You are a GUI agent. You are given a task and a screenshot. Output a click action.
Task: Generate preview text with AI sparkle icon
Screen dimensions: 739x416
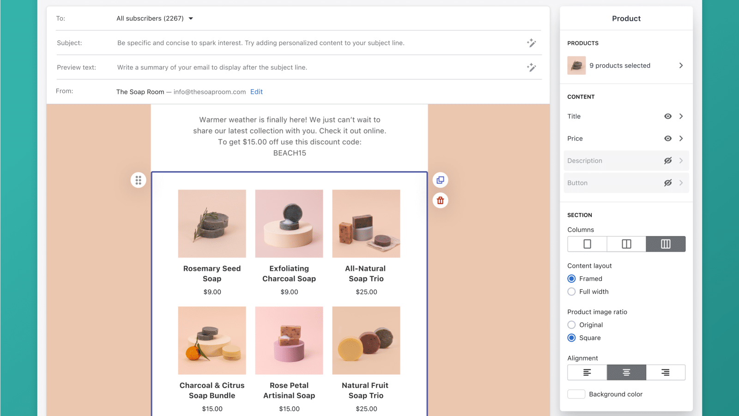point(531,67)
